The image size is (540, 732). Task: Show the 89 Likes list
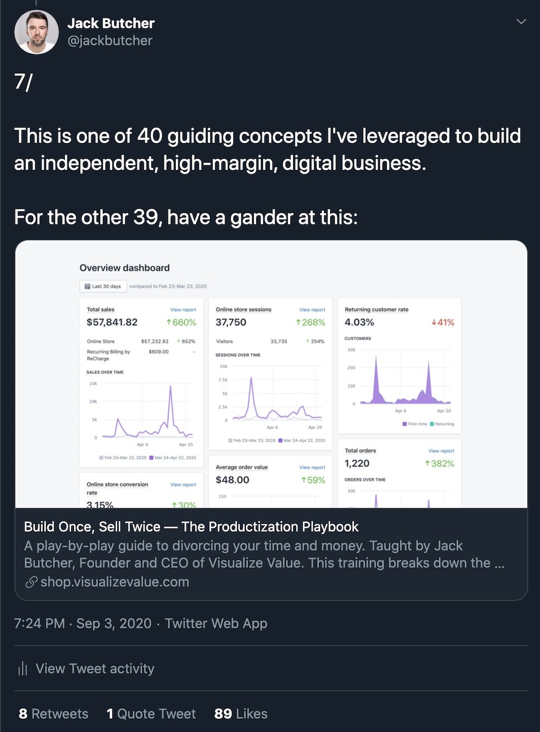[241, 714]
